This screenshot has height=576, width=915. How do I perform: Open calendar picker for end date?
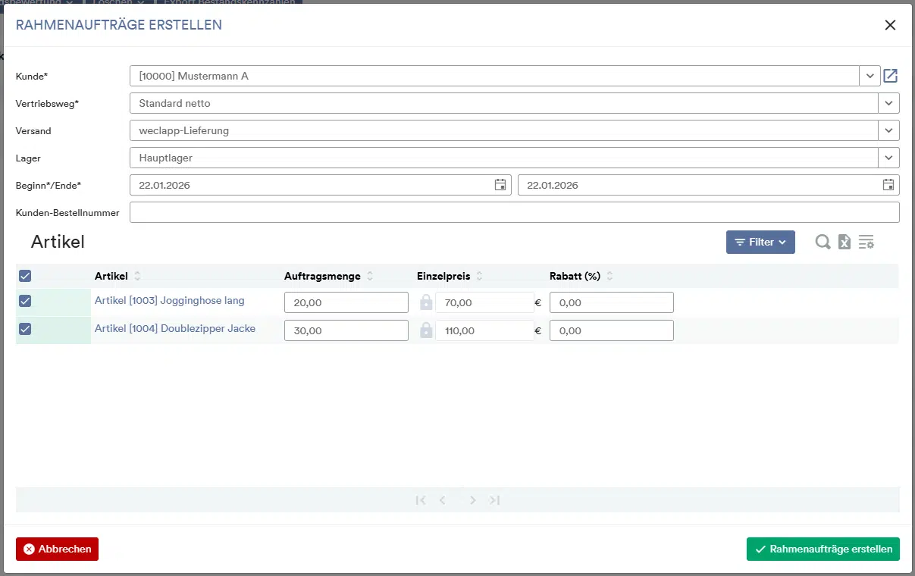[888, 185]
